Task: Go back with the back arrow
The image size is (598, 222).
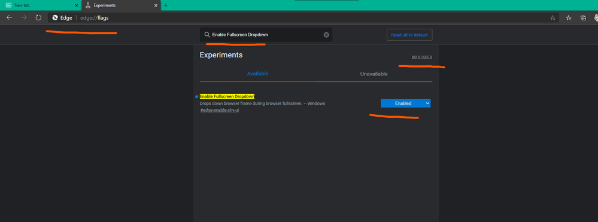Action: (9, 17)
